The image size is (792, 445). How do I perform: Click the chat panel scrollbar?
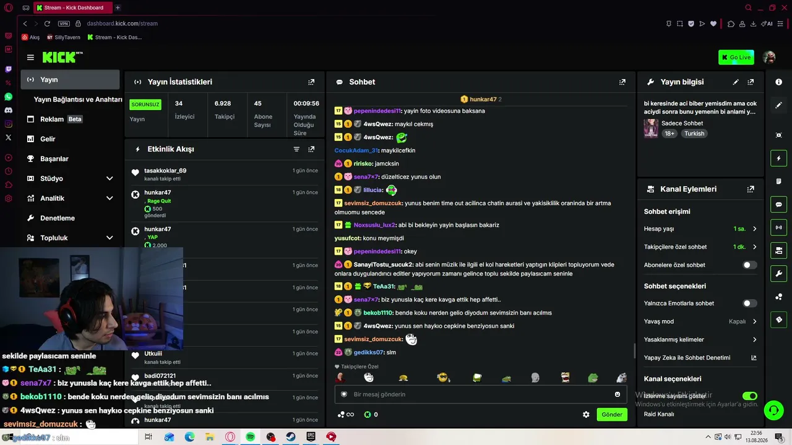click(635, 351)
